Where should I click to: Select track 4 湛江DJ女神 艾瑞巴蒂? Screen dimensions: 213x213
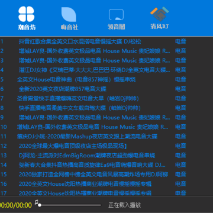pos(94,70)
